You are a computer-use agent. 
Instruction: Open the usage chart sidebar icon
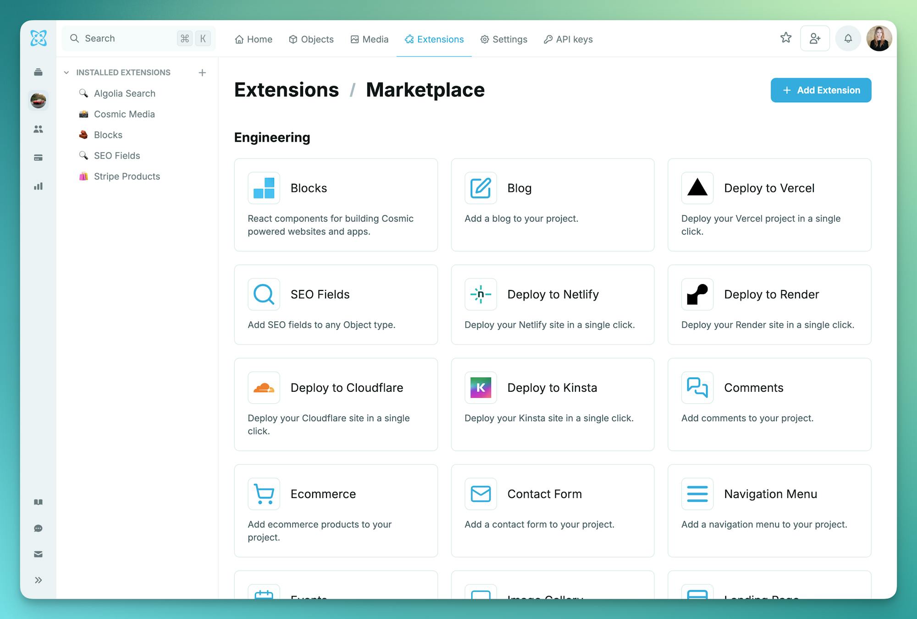pyautogui.click(x=39, y=186)
